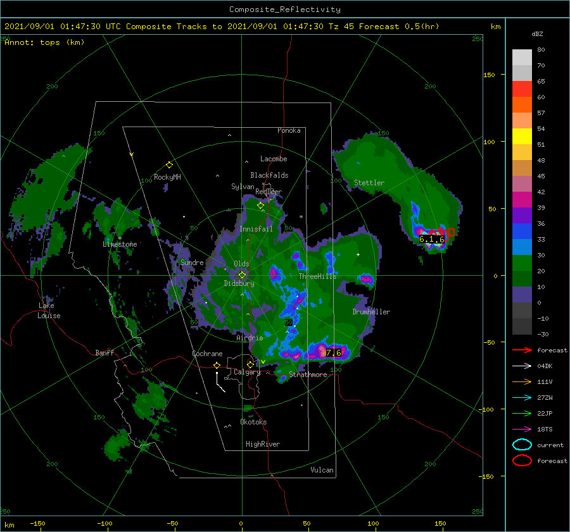Click the 'Annot: tops (km)' annotation label
Image resolution: width=570 pixels, height=532 pixels.
point(44,42)
